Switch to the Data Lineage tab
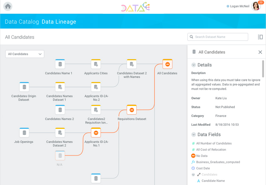Image resolution: width=266 pixels, height=185 pixels. click(x=59, y=22)
